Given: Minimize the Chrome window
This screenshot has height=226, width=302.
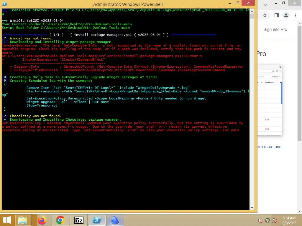Looking at the screenshot, I should coord(276,3).
